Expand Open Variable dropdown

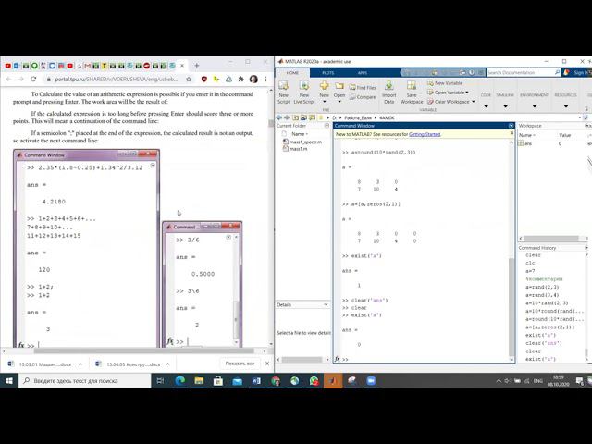[467, 92]
